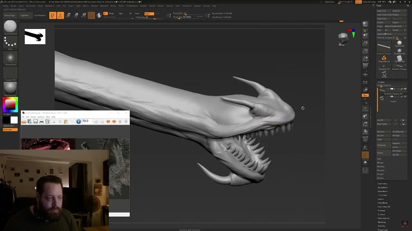Click the Make PolyMesh3D button

tap(395, 26)
